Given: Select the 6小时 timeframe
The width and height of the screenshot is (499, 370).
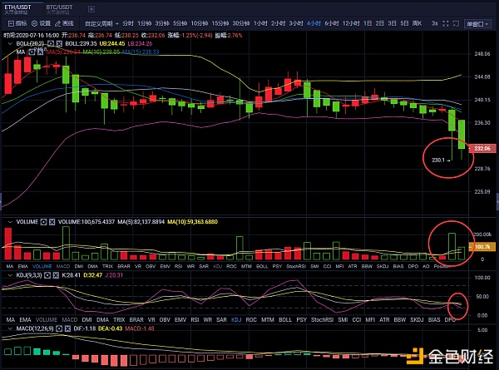Looking at the screenshot, I should point(332,23).
